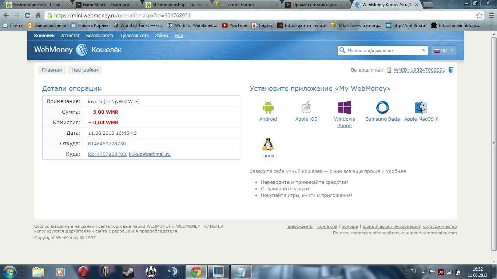This screenshot has height=279, width=497.
Task: Click the Найти информацию search field
Action: pos(383,50)
